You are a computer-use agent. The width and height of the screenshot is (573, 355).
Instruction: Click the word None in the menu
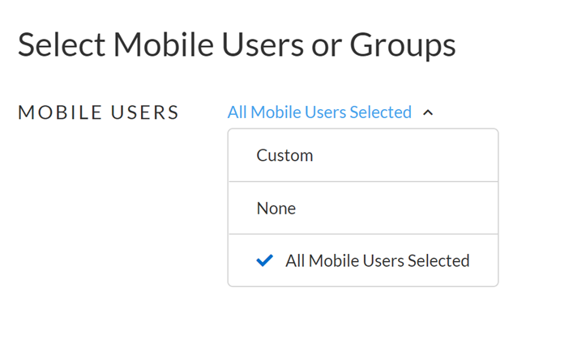pos(276,208)
